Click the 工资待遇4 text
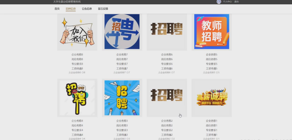 (77, 135)
